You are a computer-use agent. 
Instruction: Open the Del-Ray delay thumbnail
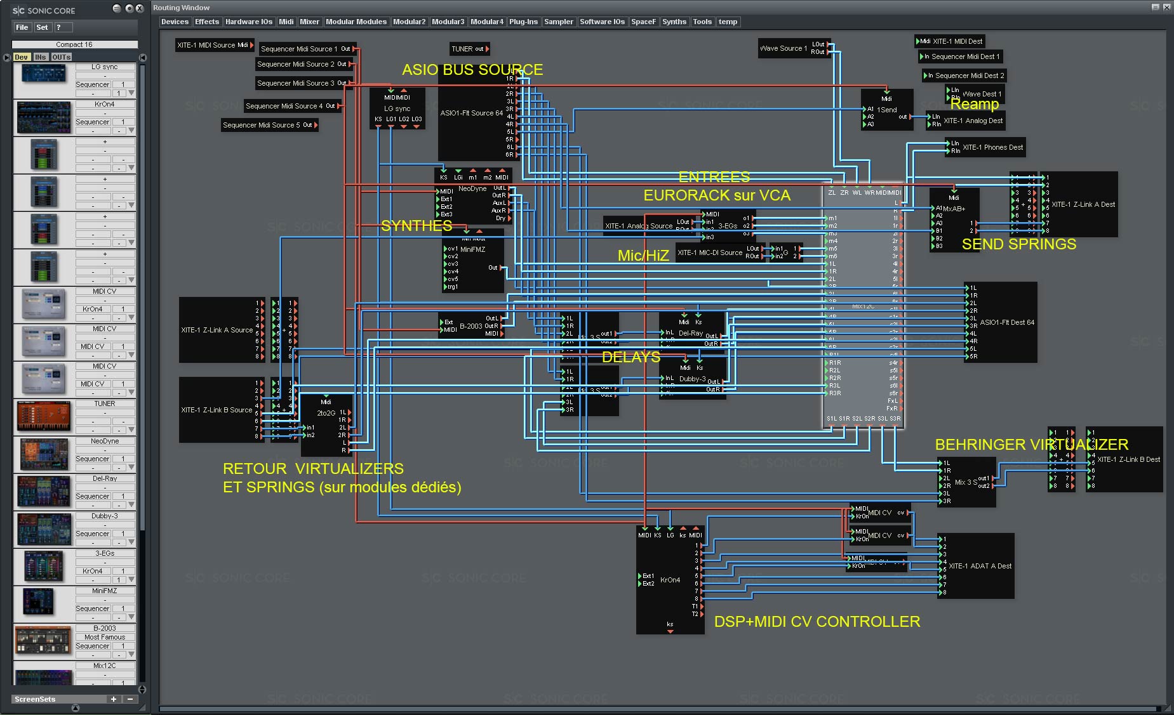coord(44,492)
